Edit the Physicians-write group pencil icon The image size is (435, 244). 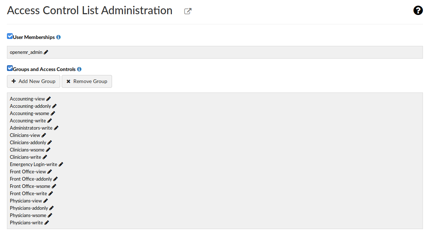pyautogui.click(x=47, y=223)
